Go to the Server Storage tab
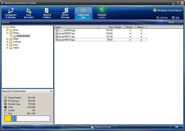This screenshot has width=185, height=131. [x=65, y=13]
